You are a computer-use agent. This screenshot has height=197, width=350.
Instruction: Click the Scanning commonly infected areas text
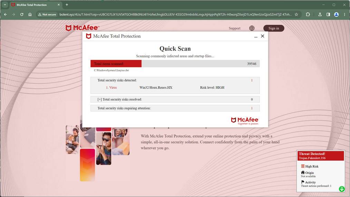(x=175, y=56)
